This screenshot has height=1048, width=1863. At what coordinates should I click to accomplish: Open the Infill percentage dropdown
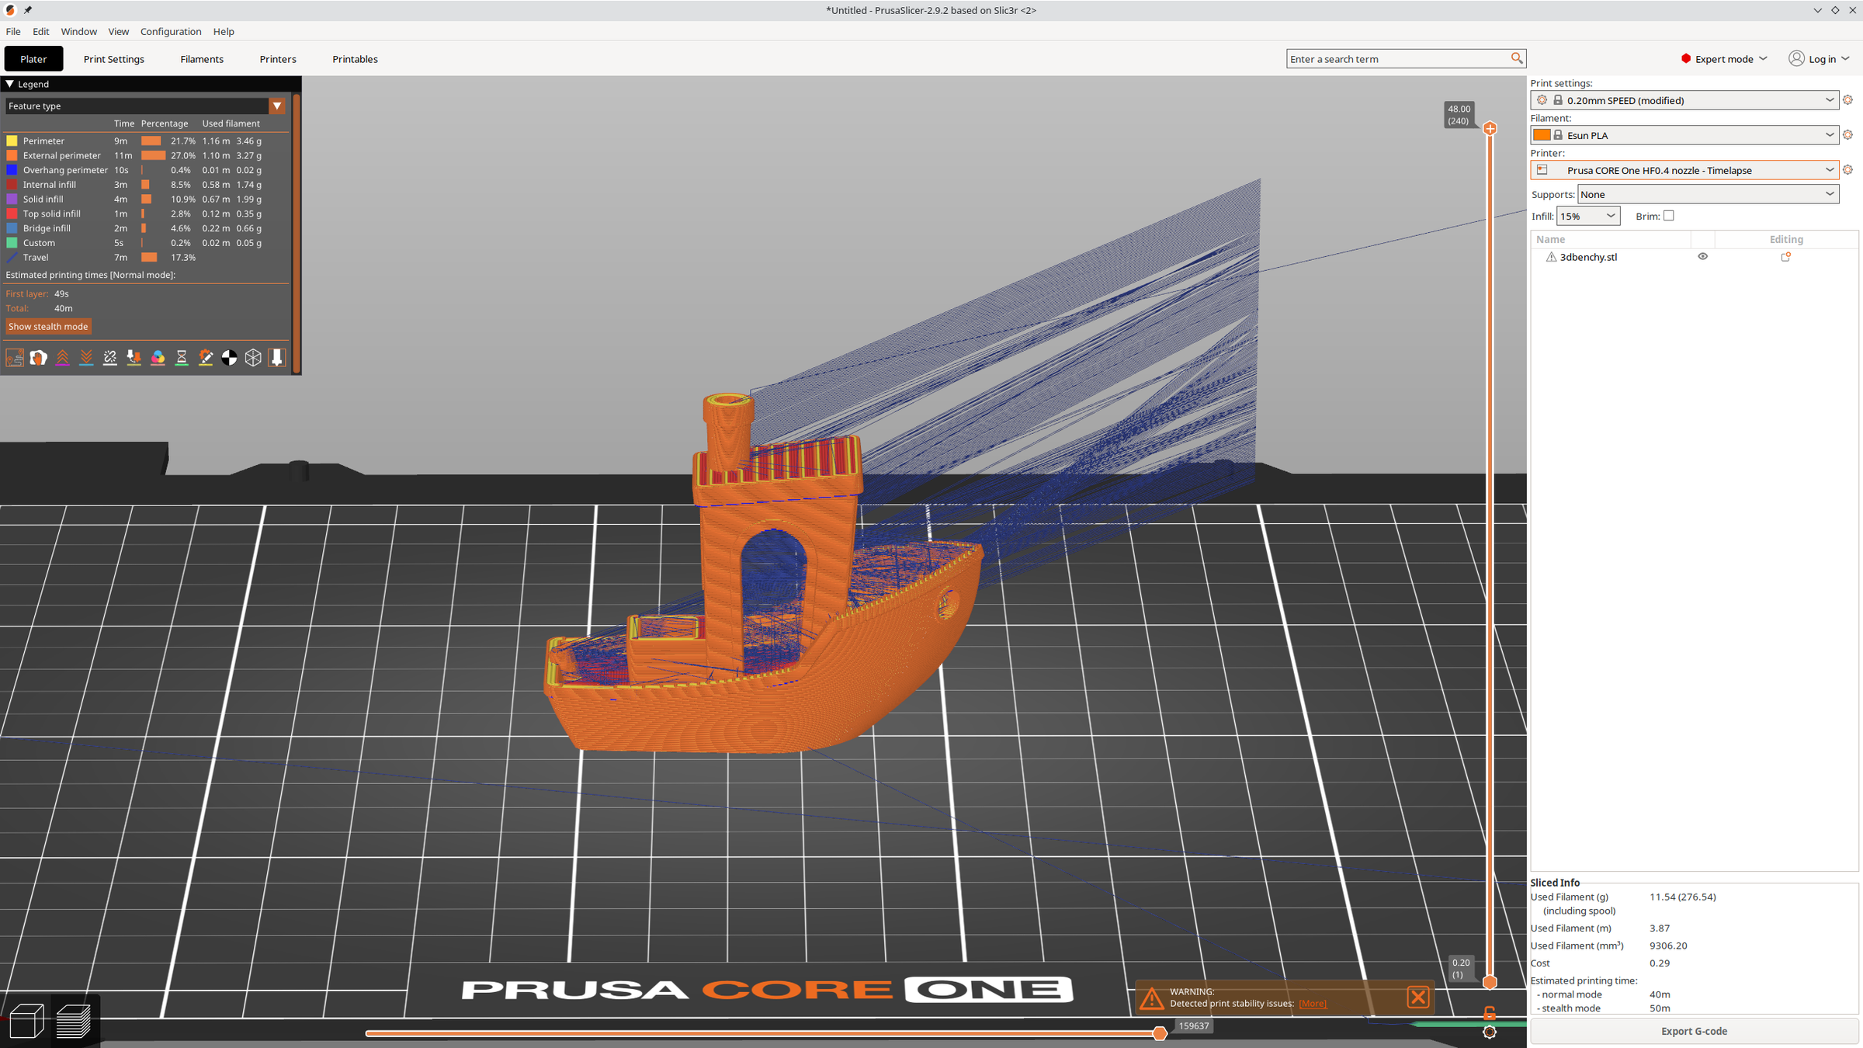[x=1611, y=216]
